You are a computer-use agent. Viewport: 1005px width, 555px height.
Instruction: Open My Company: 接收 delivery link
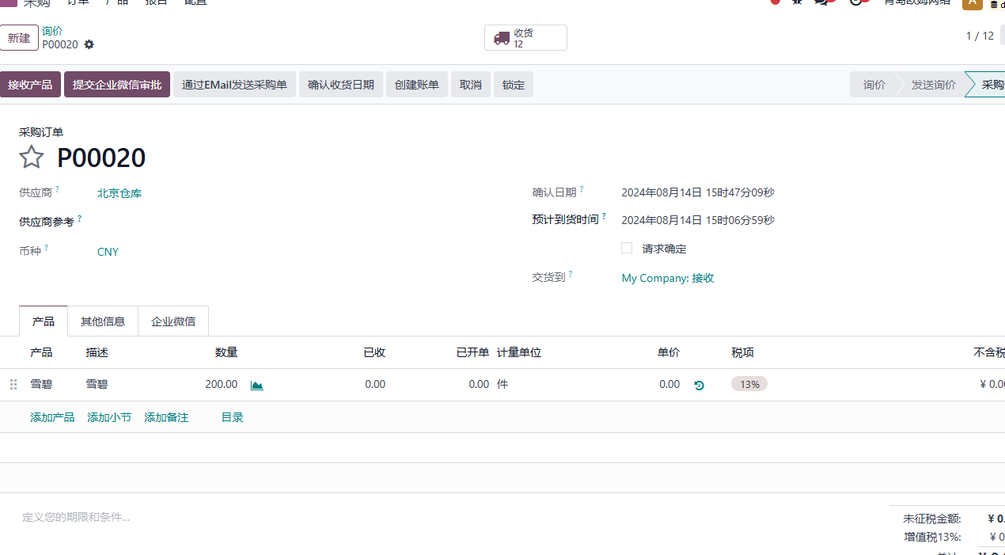[x=668, y=278]
